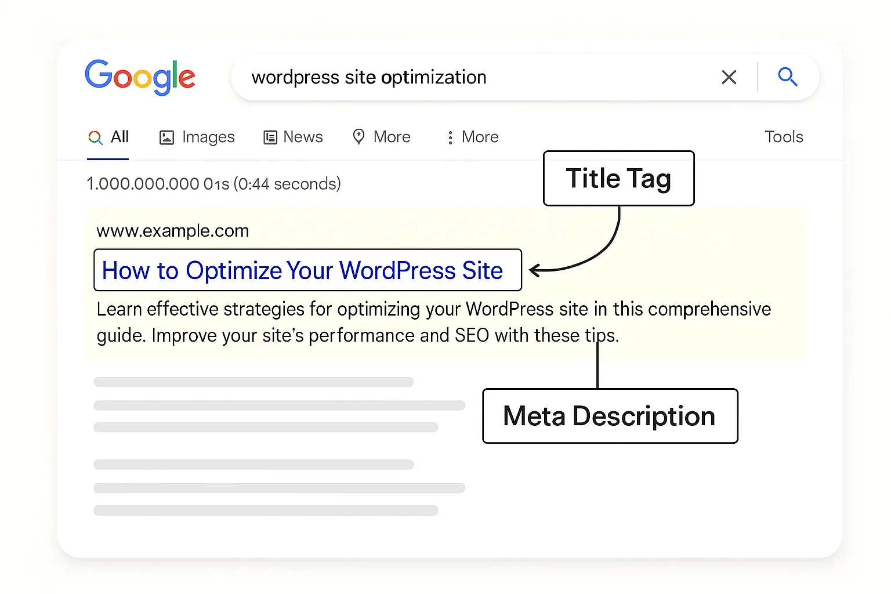The image size is (891, 594).
Task: Open the Tools option
Action: click(x=784, y=137)
